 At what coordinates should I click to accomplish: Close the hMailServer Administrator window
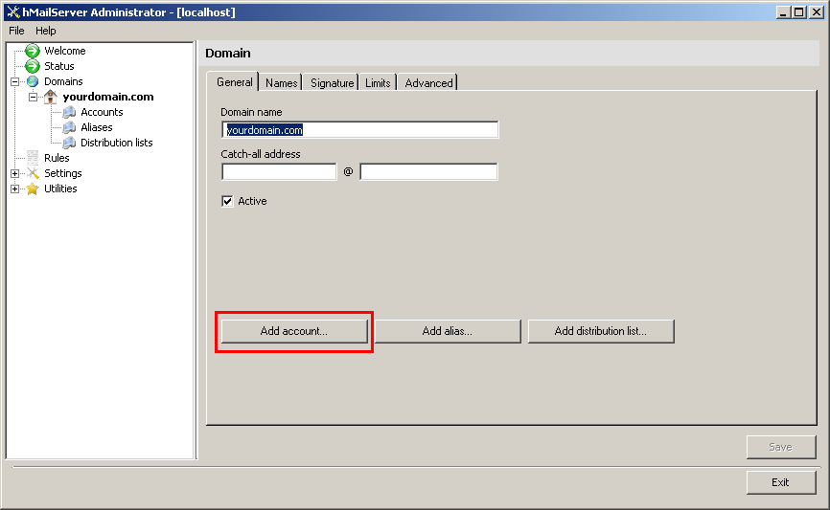tap(817, 11)
